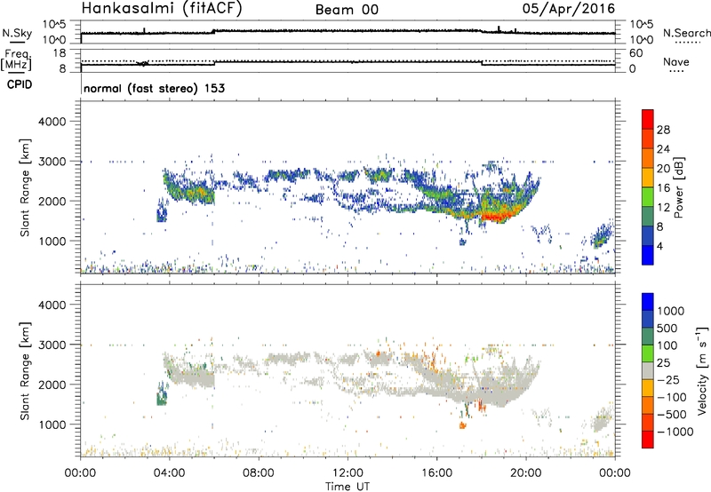Click the date '05/Apr/2016'
This screenshot has height=492, width=711.
(569, 9)
